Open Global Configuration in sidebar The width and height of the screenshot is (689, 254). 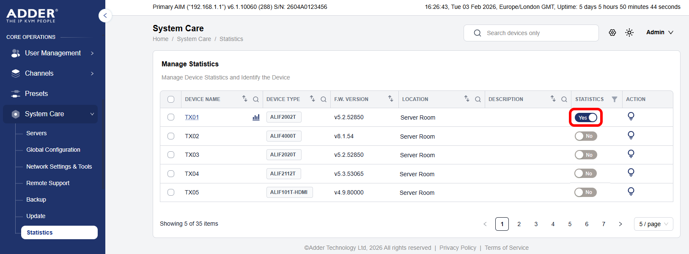53,150
